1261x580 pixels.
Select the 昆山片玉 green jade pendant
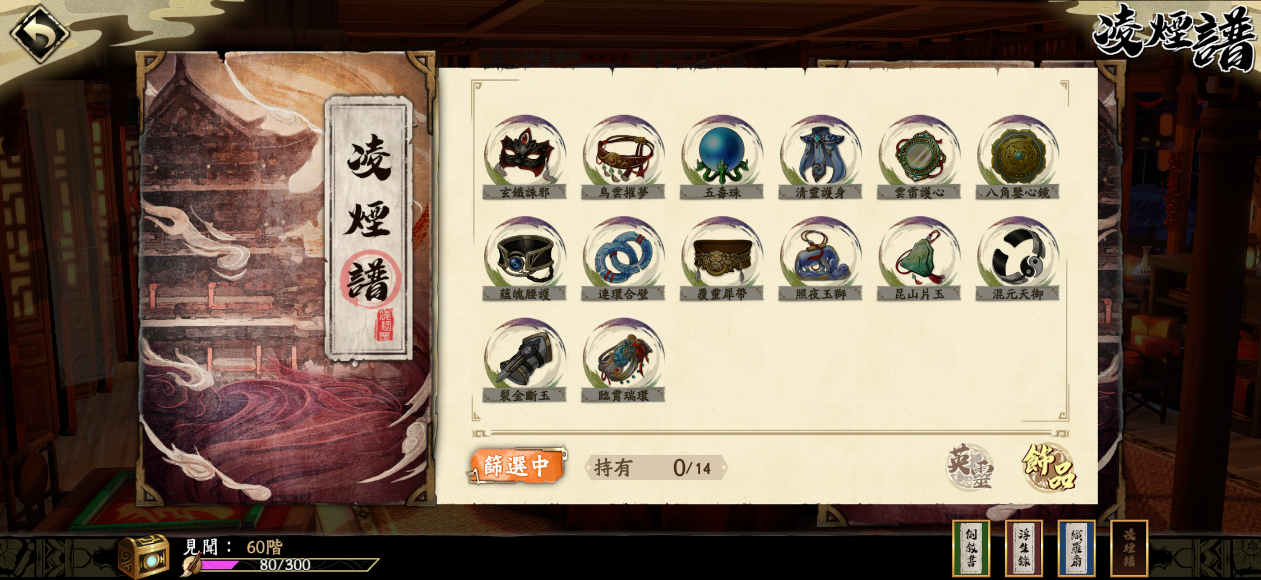point(920,258)
